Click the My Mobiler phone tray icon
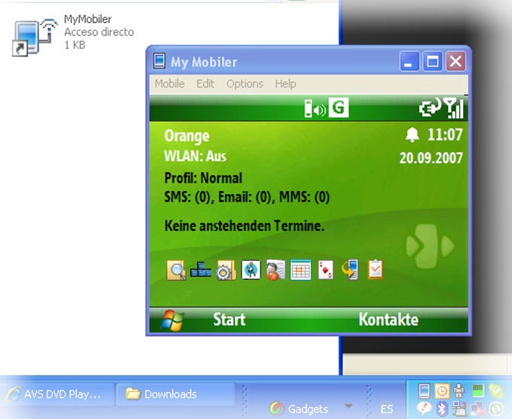The width and height of the screenshot is (512, 419). [x=424, y=390]
